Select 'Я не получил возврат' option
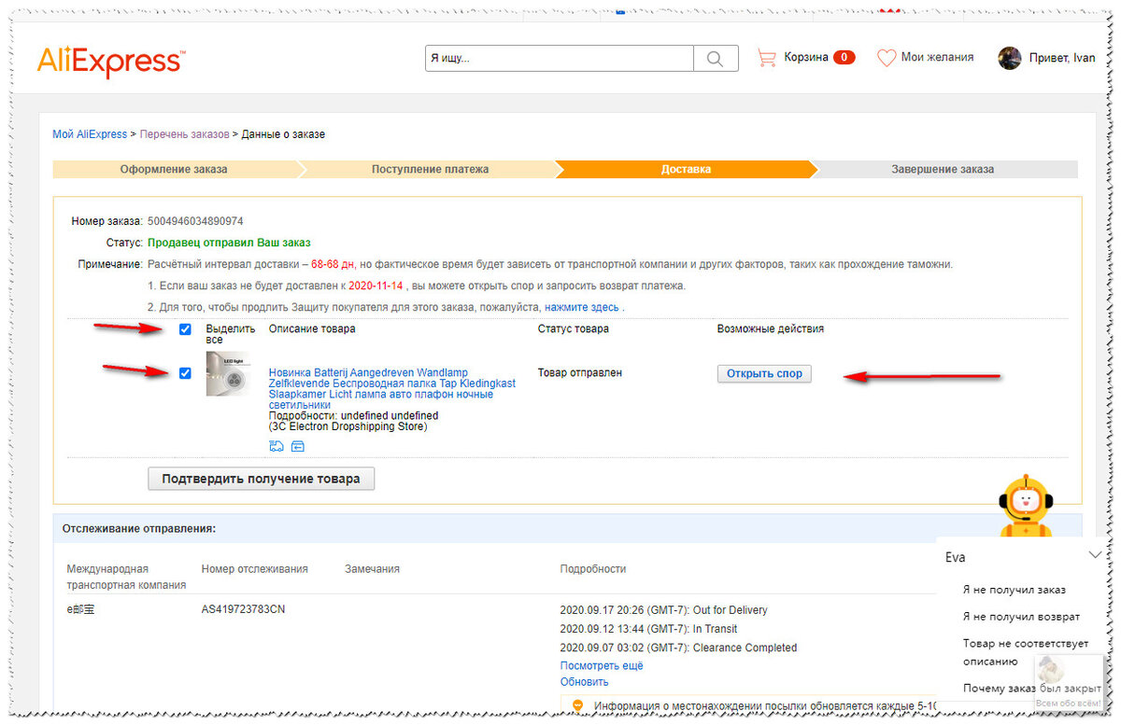1121x725 pixels. point(1021,617)
